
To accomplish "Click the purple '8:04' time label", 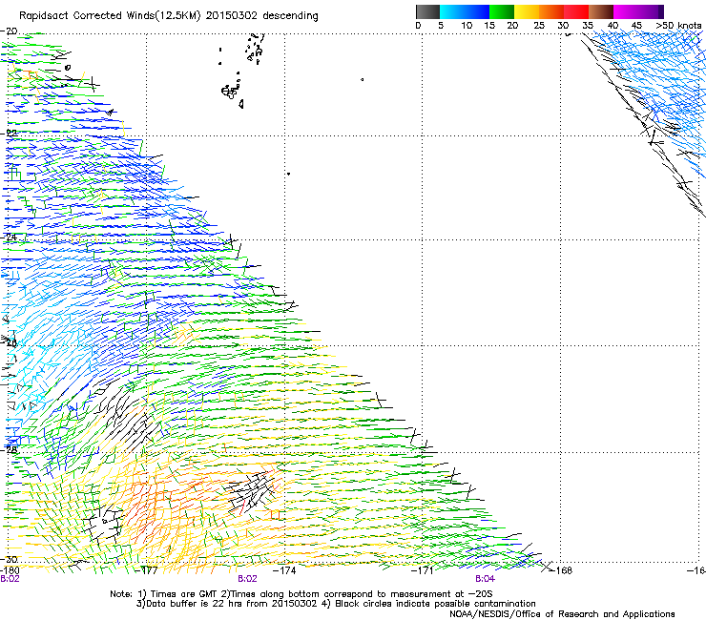I will coord(485,579).
